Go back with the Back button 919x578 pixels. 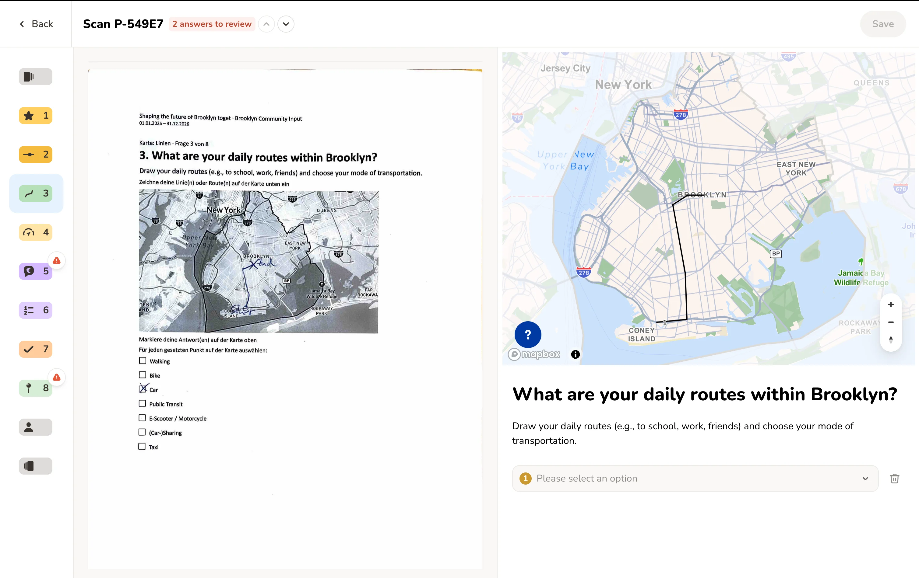36,24
